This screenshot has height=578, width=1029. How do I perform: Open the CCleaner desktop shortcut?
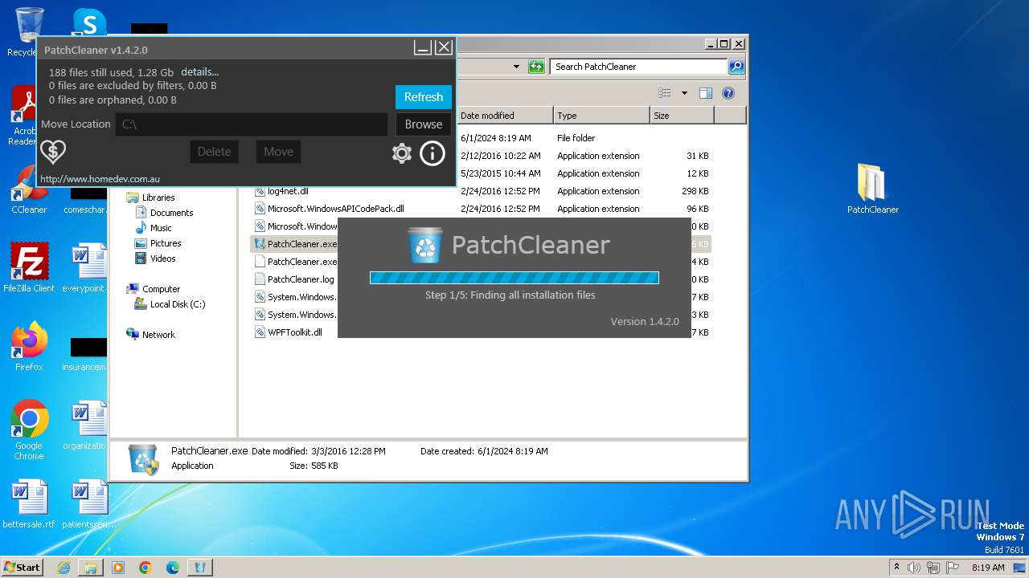(x=29, y=189)
